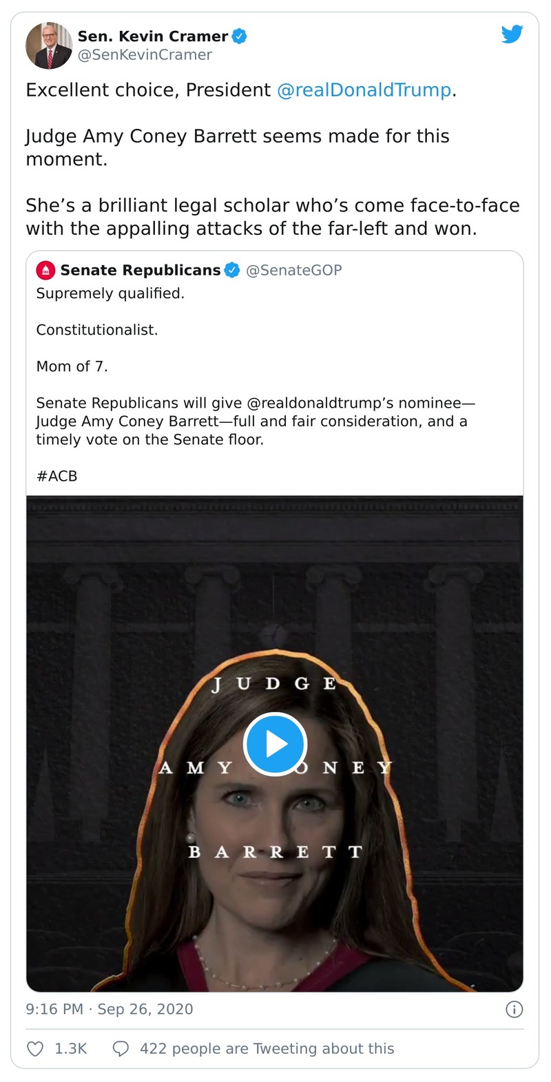
Task: Toggle follow via the Twitter bird
Action: [x=512, y=34]
